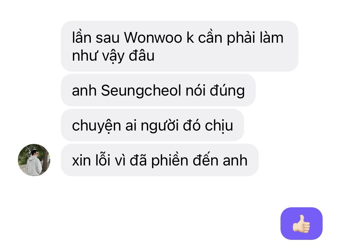Click the word 'anh' before Seungcheol
Screen dimensions: 354x250
point(84,91)
